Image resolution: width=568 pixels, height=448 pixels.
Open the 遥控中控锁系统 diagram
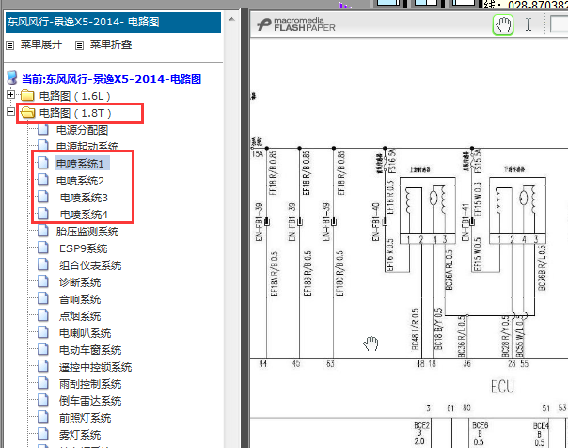coord(95,367)
